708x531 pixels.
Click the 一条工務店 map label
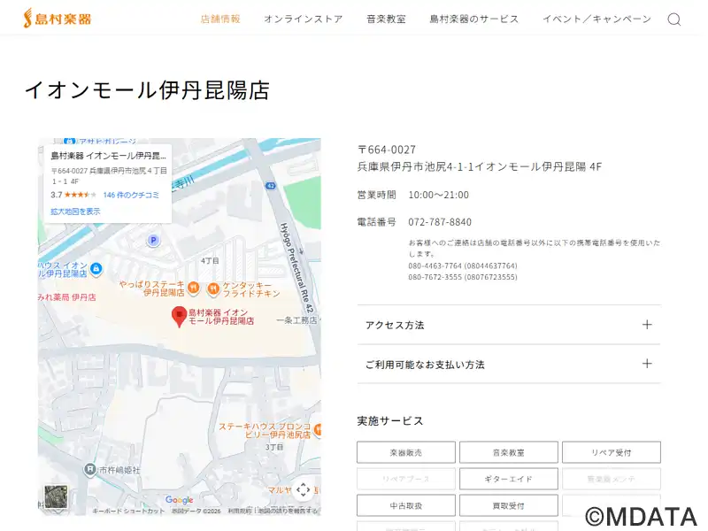296,320
